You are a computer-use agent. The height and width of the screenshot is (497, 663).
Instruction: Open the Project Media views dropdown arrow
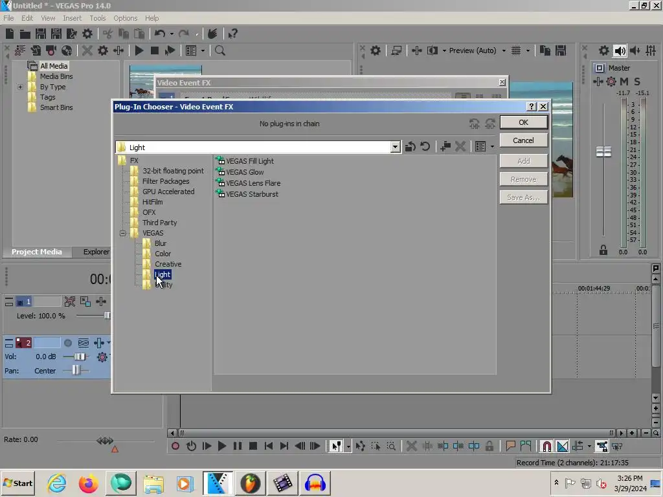[x=203, y=50]
